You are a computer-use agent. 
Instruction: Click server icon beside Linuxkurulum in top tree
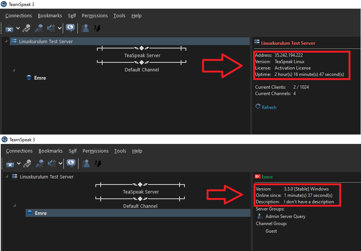[x=14, y=41]
